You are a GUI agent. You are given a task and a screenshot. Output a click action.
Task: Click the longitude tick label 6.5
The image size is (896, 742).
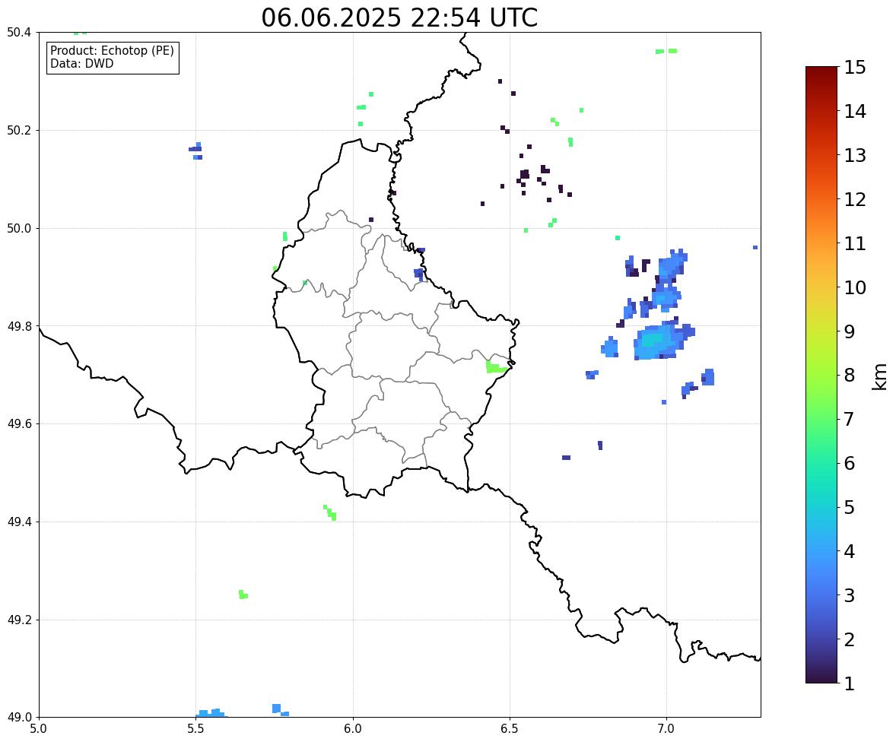pos(510,729)
